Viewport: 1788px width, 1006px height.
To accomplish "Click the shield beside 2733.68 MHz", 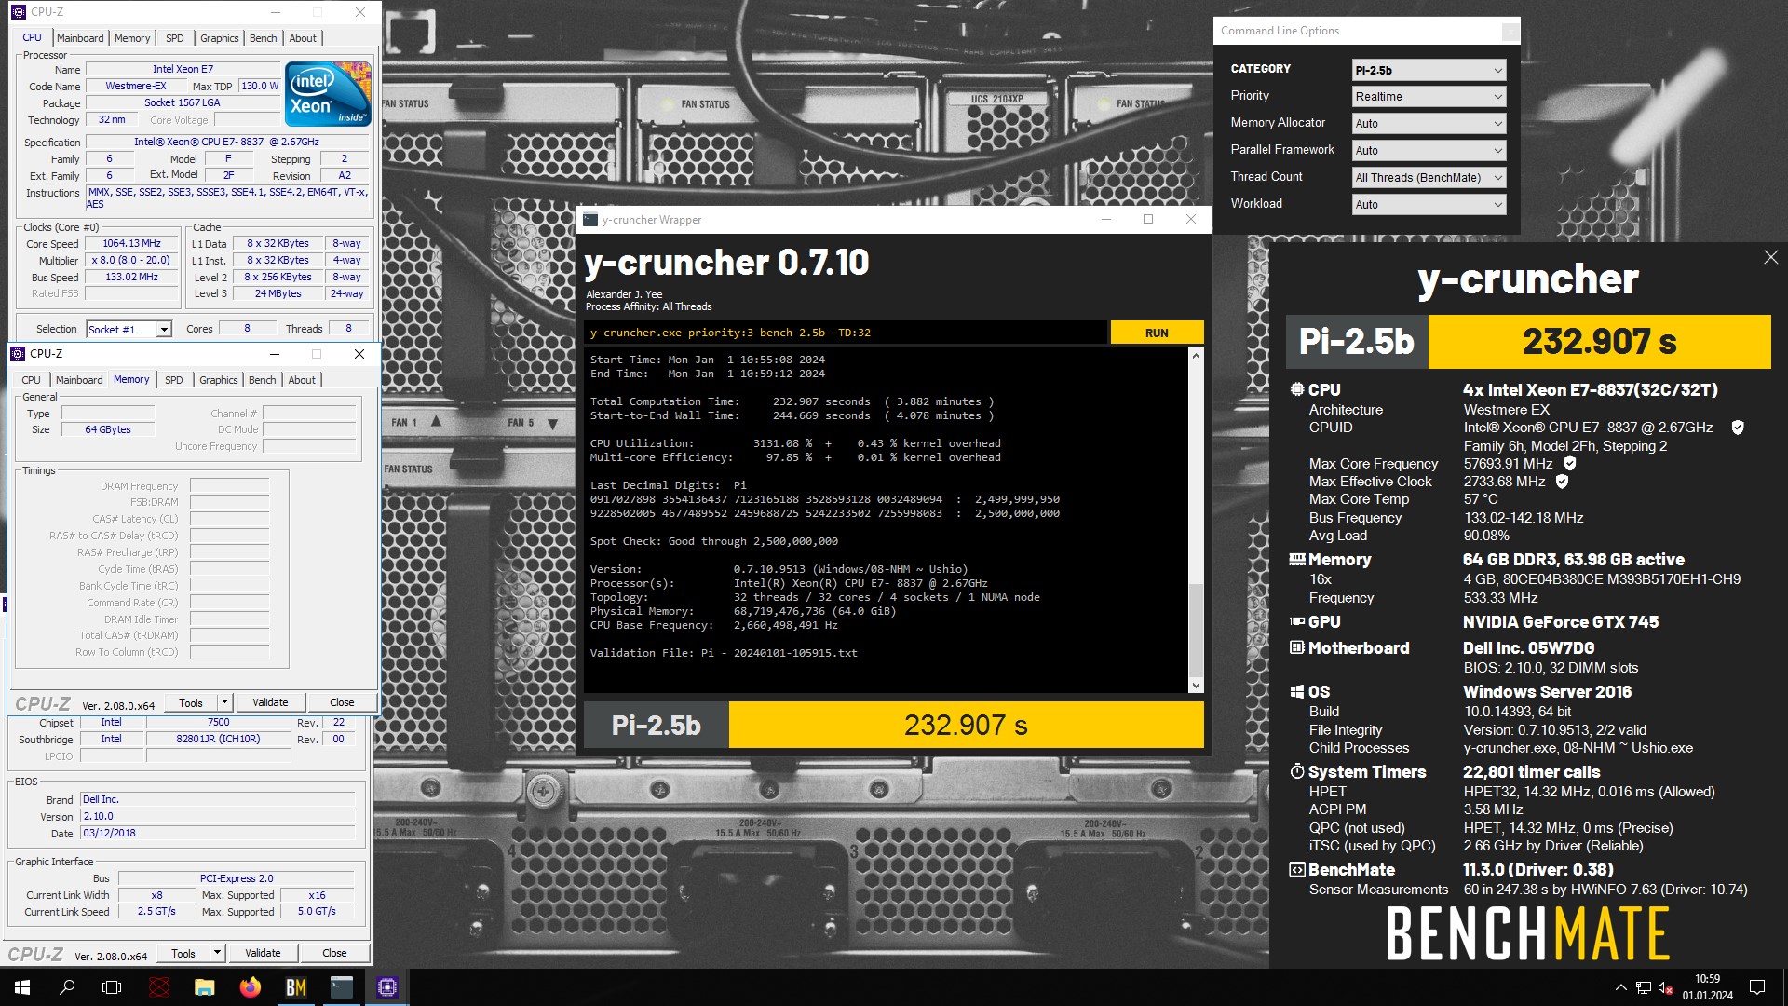I will click(x=1563, y=482).
